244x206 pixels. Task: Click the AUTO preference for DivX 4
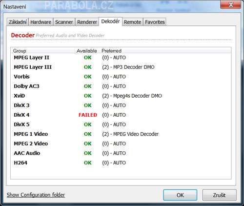pos(114,115)
